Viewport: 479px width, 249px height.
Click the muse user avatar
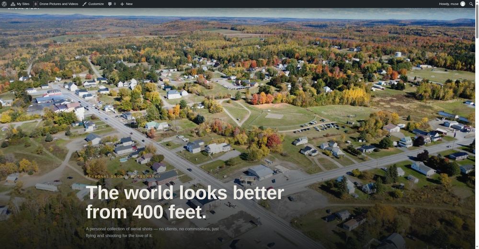click(x=463, y=4)
